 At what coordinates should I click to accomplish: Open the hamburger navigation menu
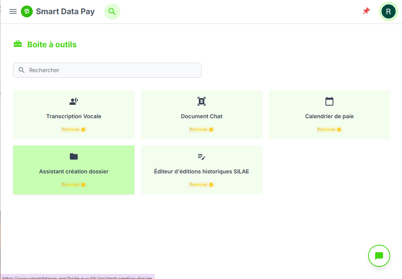(x=13, y=11)
